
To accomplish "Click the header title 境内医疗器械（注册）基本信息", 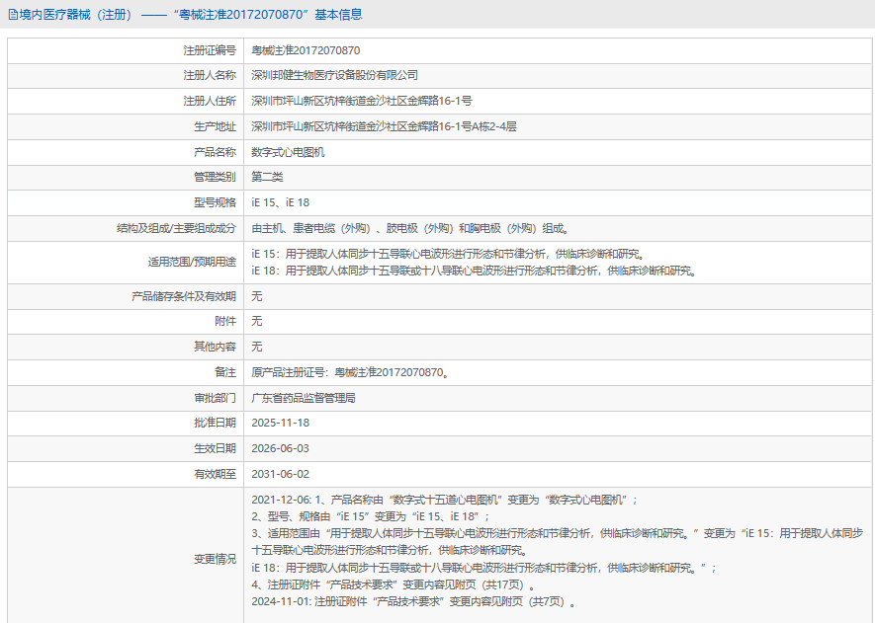I will coord(191,15).
